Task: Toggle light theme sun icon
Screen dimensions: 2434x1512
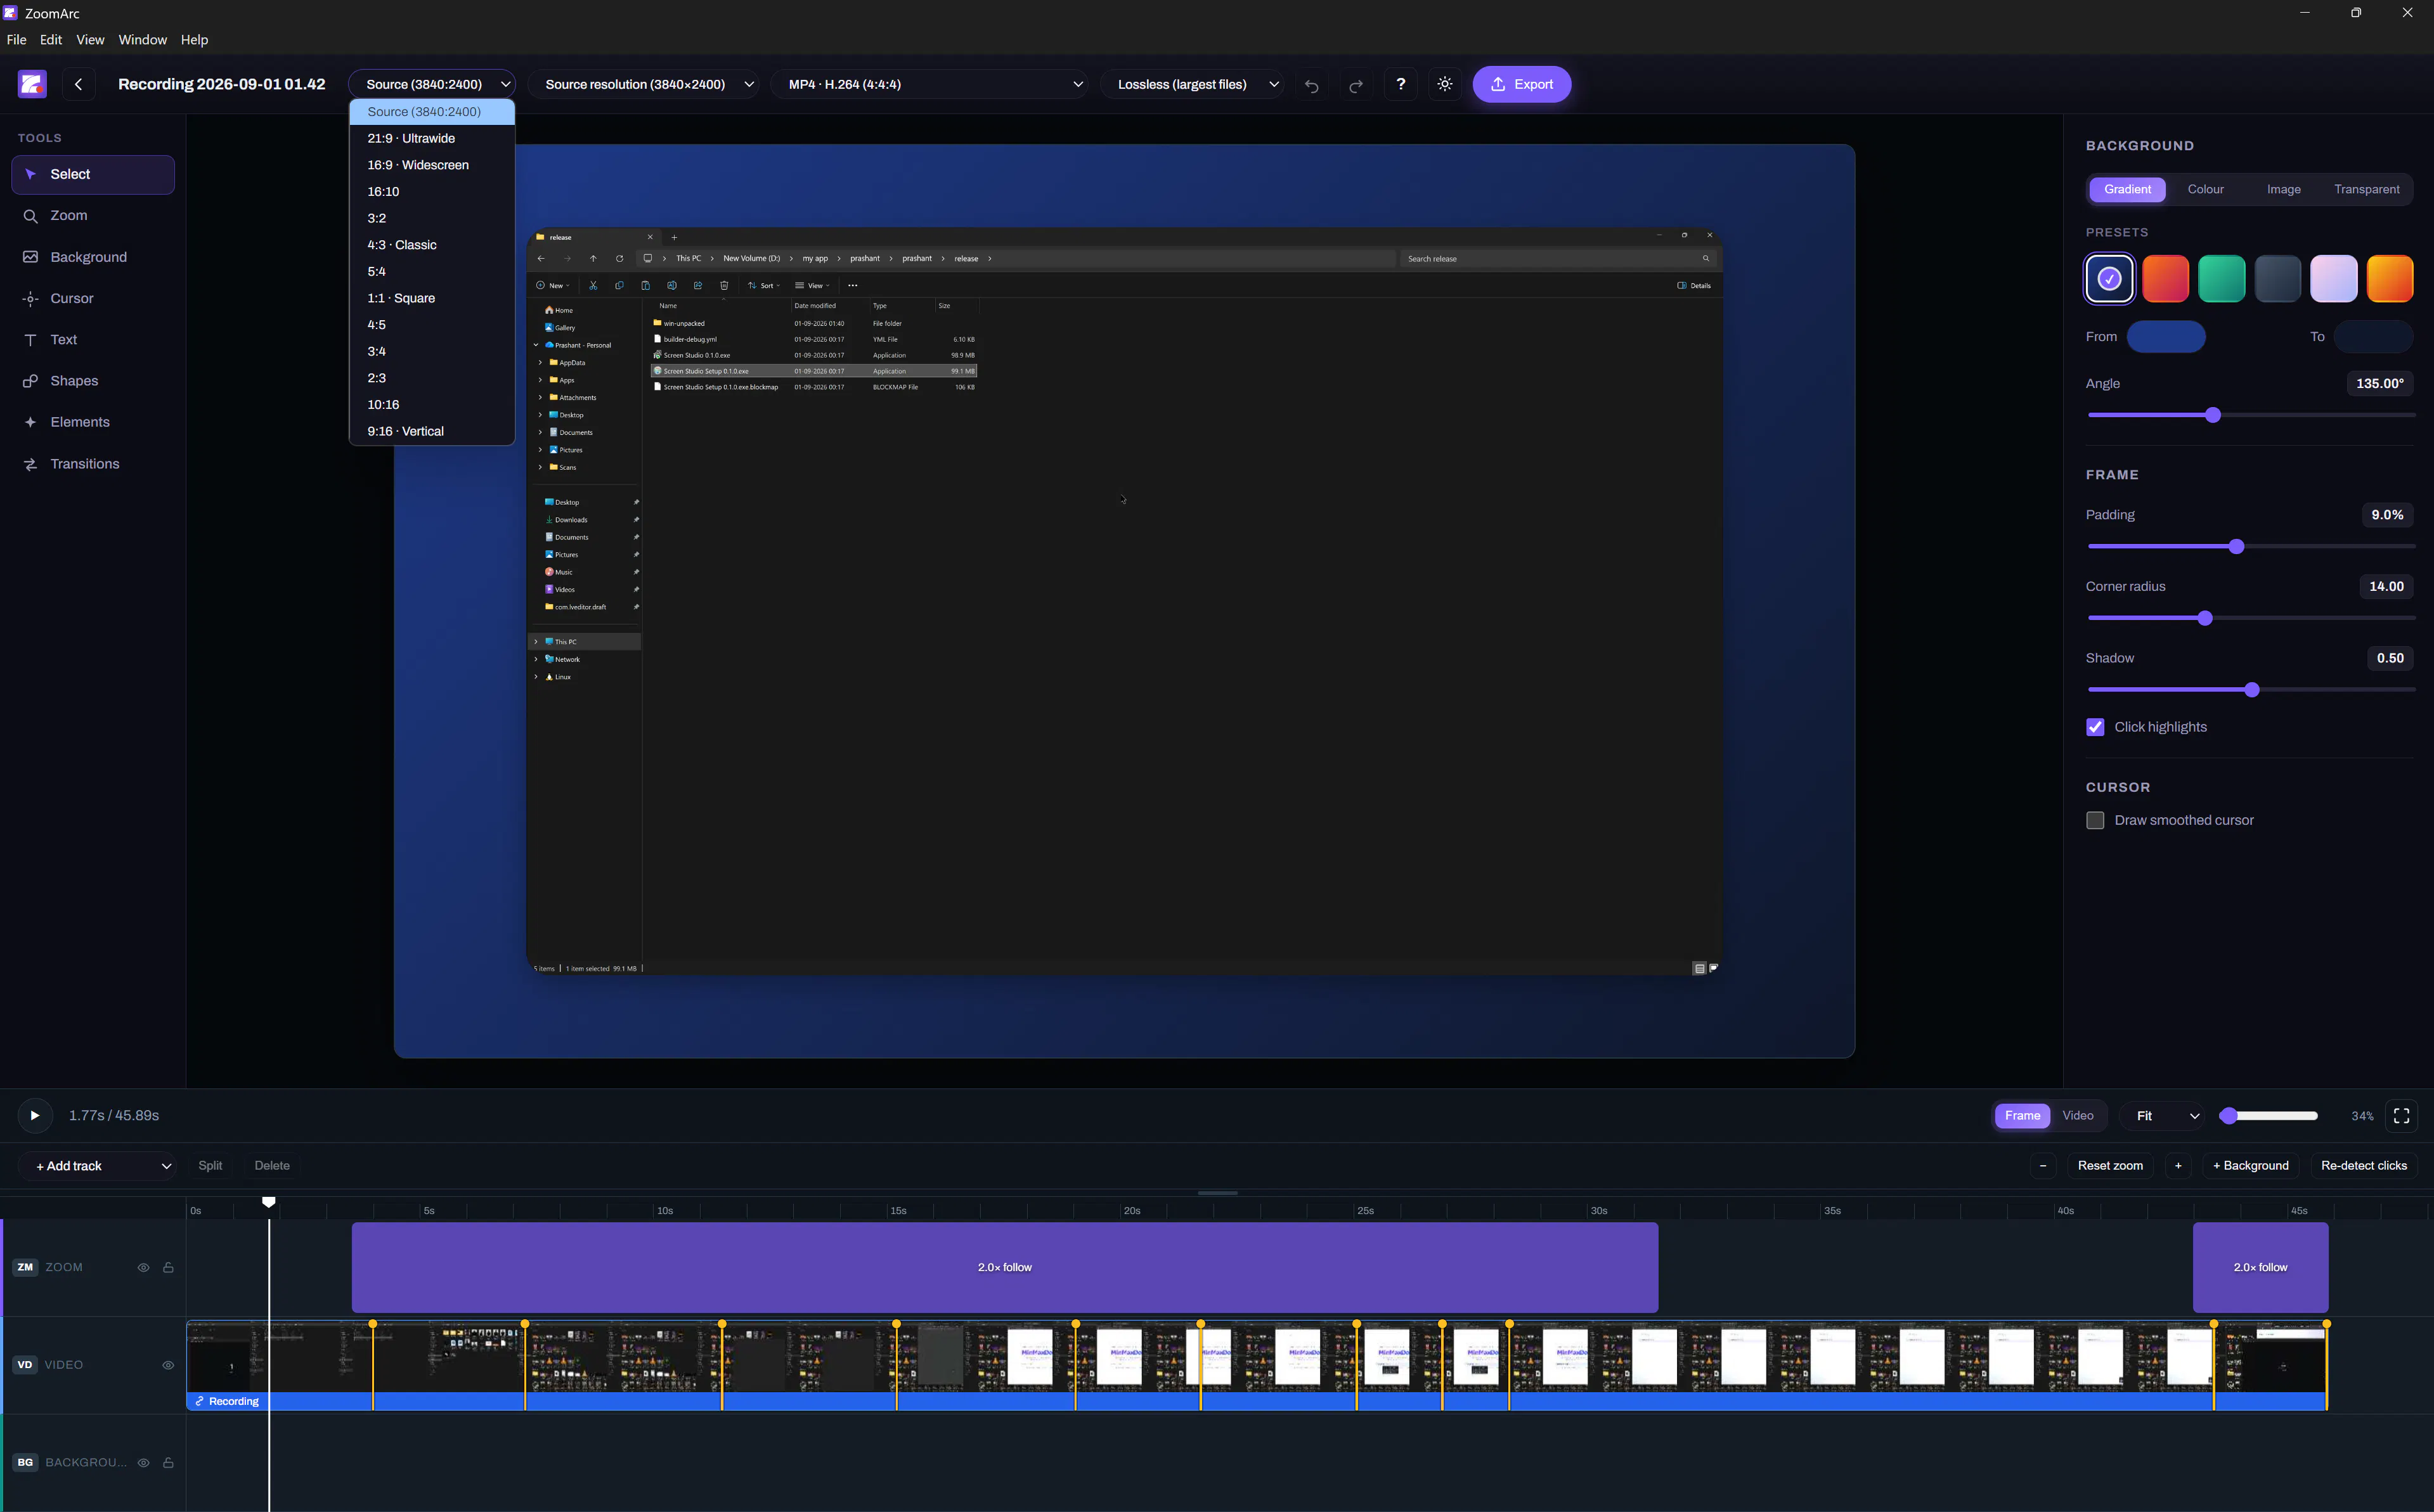Action: coord(1445,85)
